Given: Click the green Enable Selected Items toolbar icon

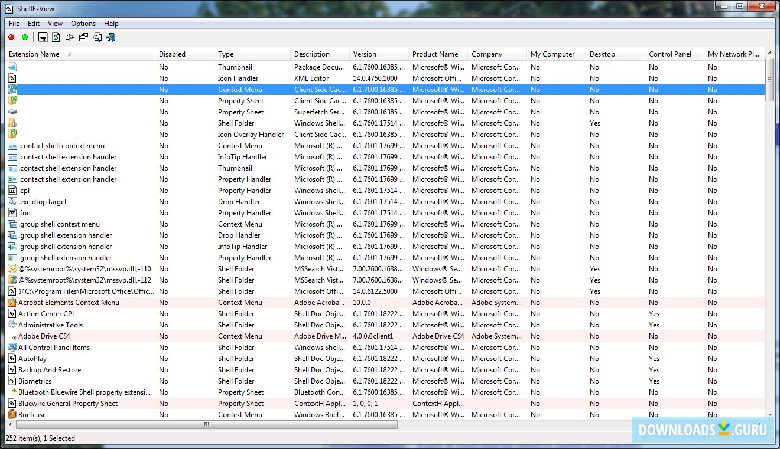Looking at the screenshot, I should pos(25,37).
